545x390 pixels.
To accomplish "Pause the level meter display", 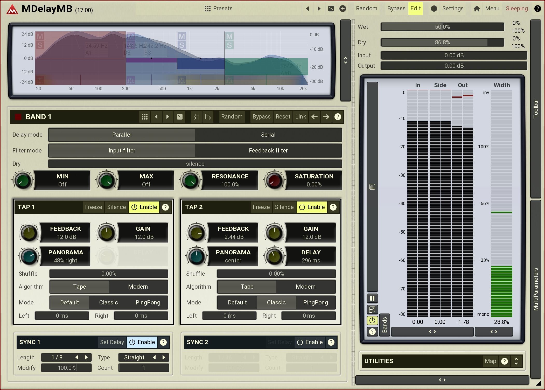I will point(372,298).
